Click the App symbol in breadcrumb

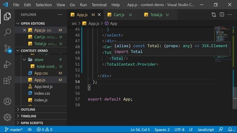tap(111, 24)
